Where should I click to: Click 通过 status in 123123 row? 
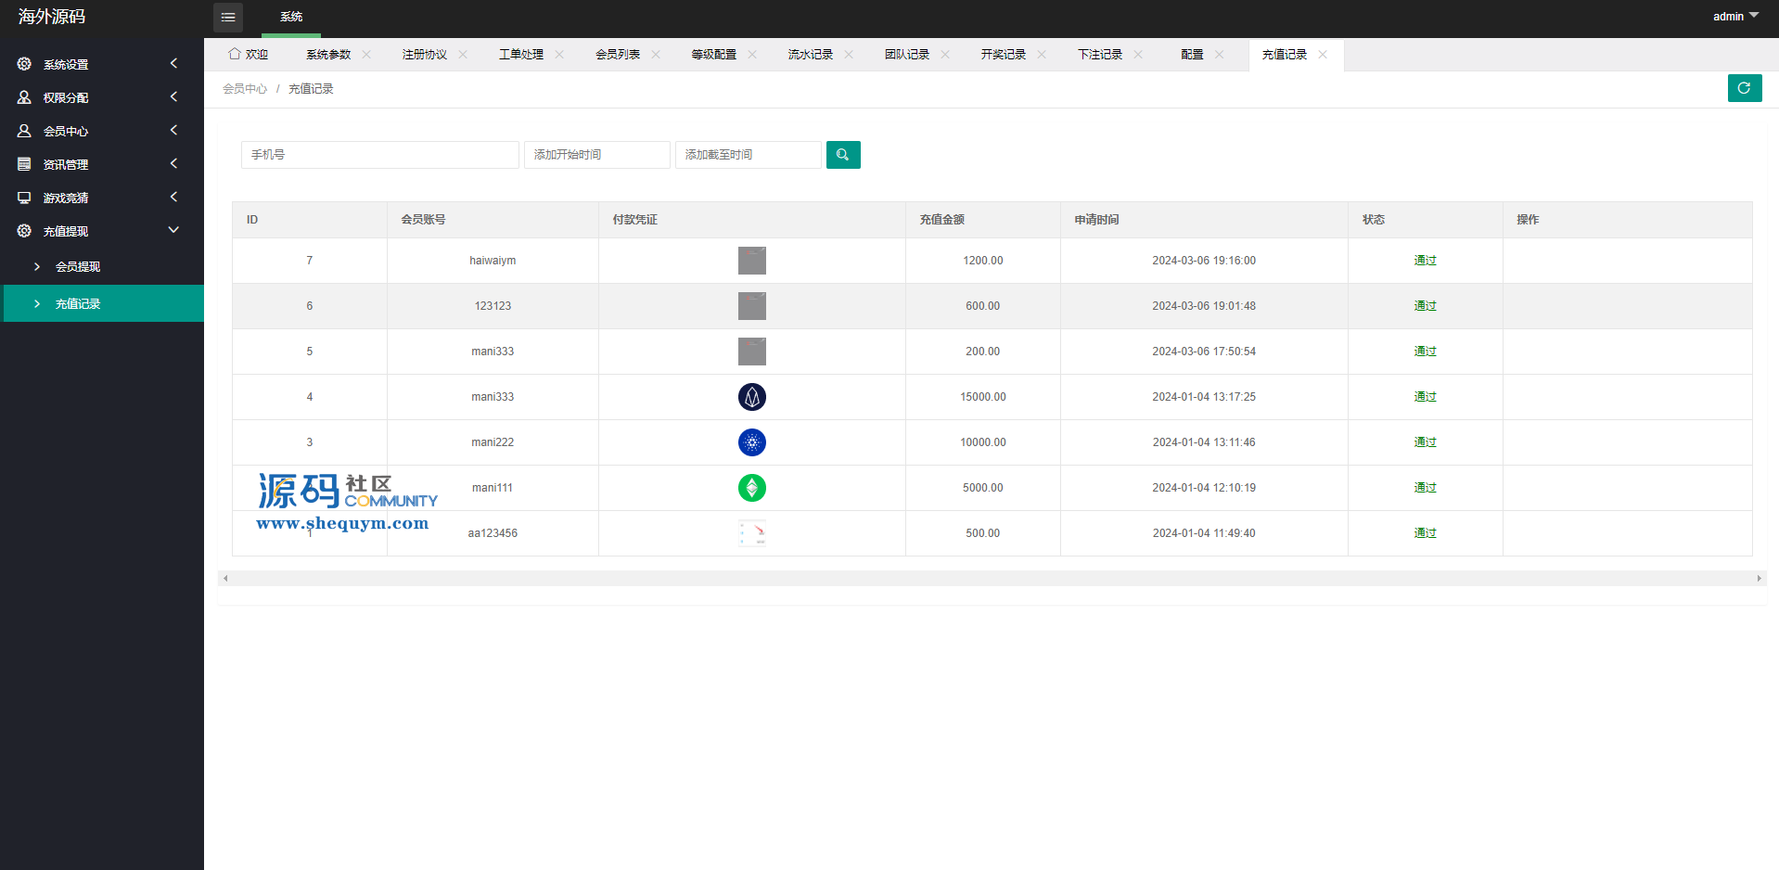click(1425, 306)
